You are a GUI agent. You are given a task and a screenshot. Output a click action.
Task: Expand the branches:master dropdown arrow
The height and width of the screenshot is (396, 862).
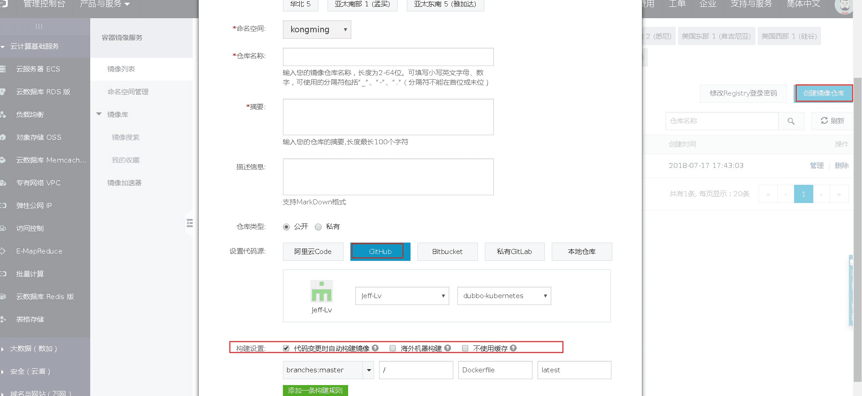[x=369, y=370]
